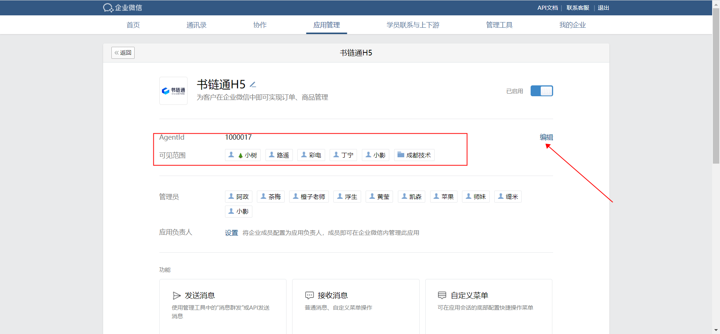Click the 返回 back button
720x334 pixels.
pos(123,53)
